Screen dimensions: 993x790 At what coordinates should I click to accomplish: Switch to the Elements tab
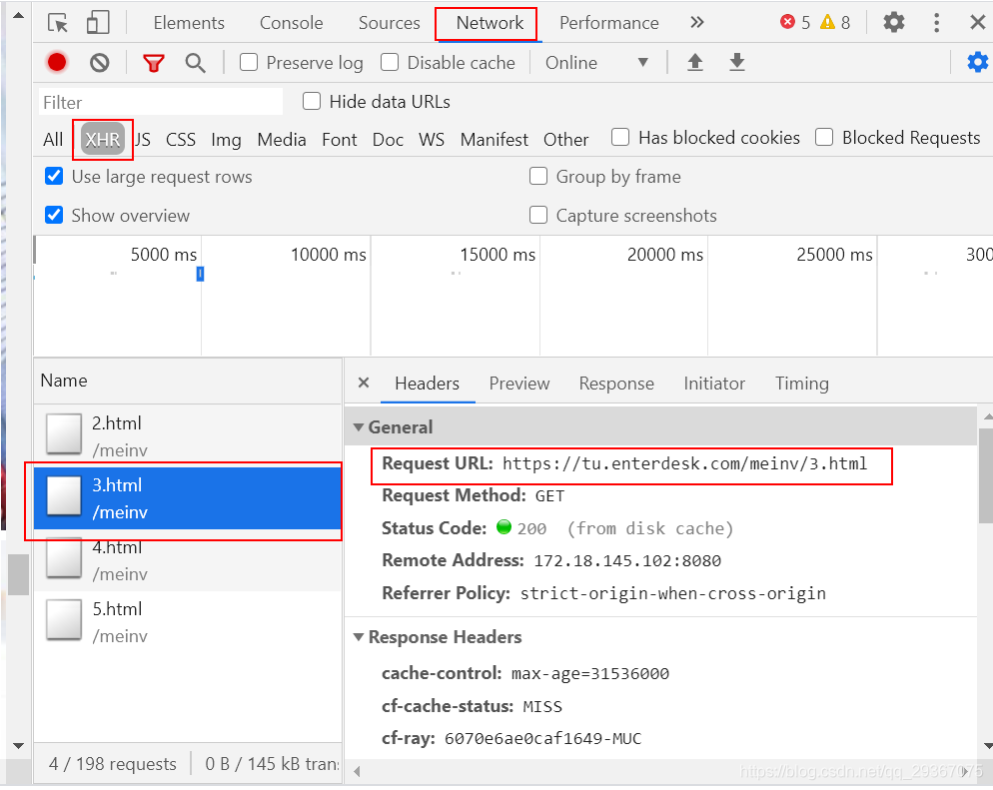pos(189,23)
